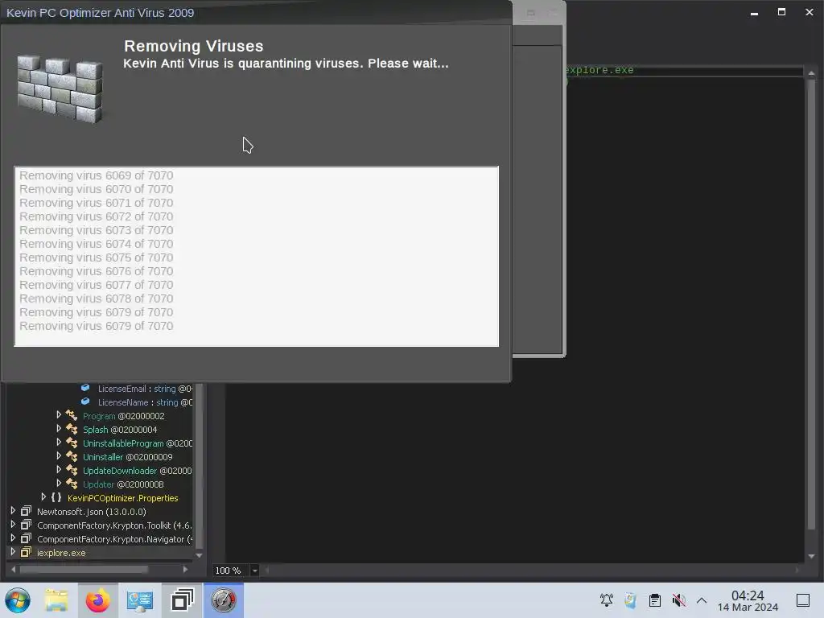Click the tree panel horizontal scrollbar thumb

(x=84, y=569)
